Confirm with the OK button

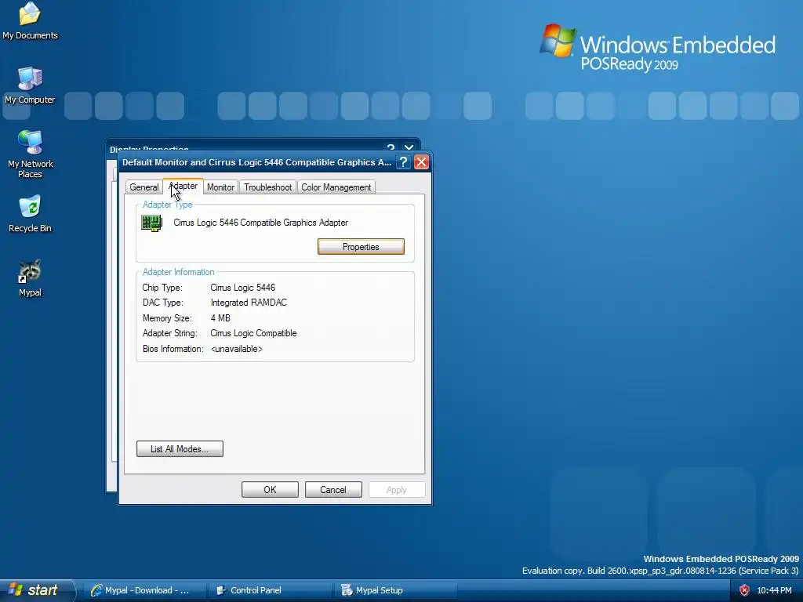pos(270,490)
